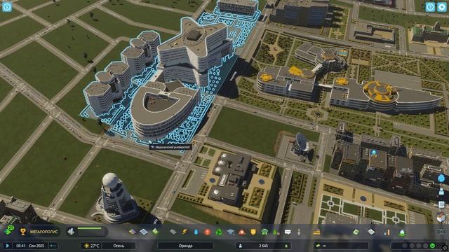449x252 pixels.
Task: Open the police shield menu
Action: click(x=253, y=232)
